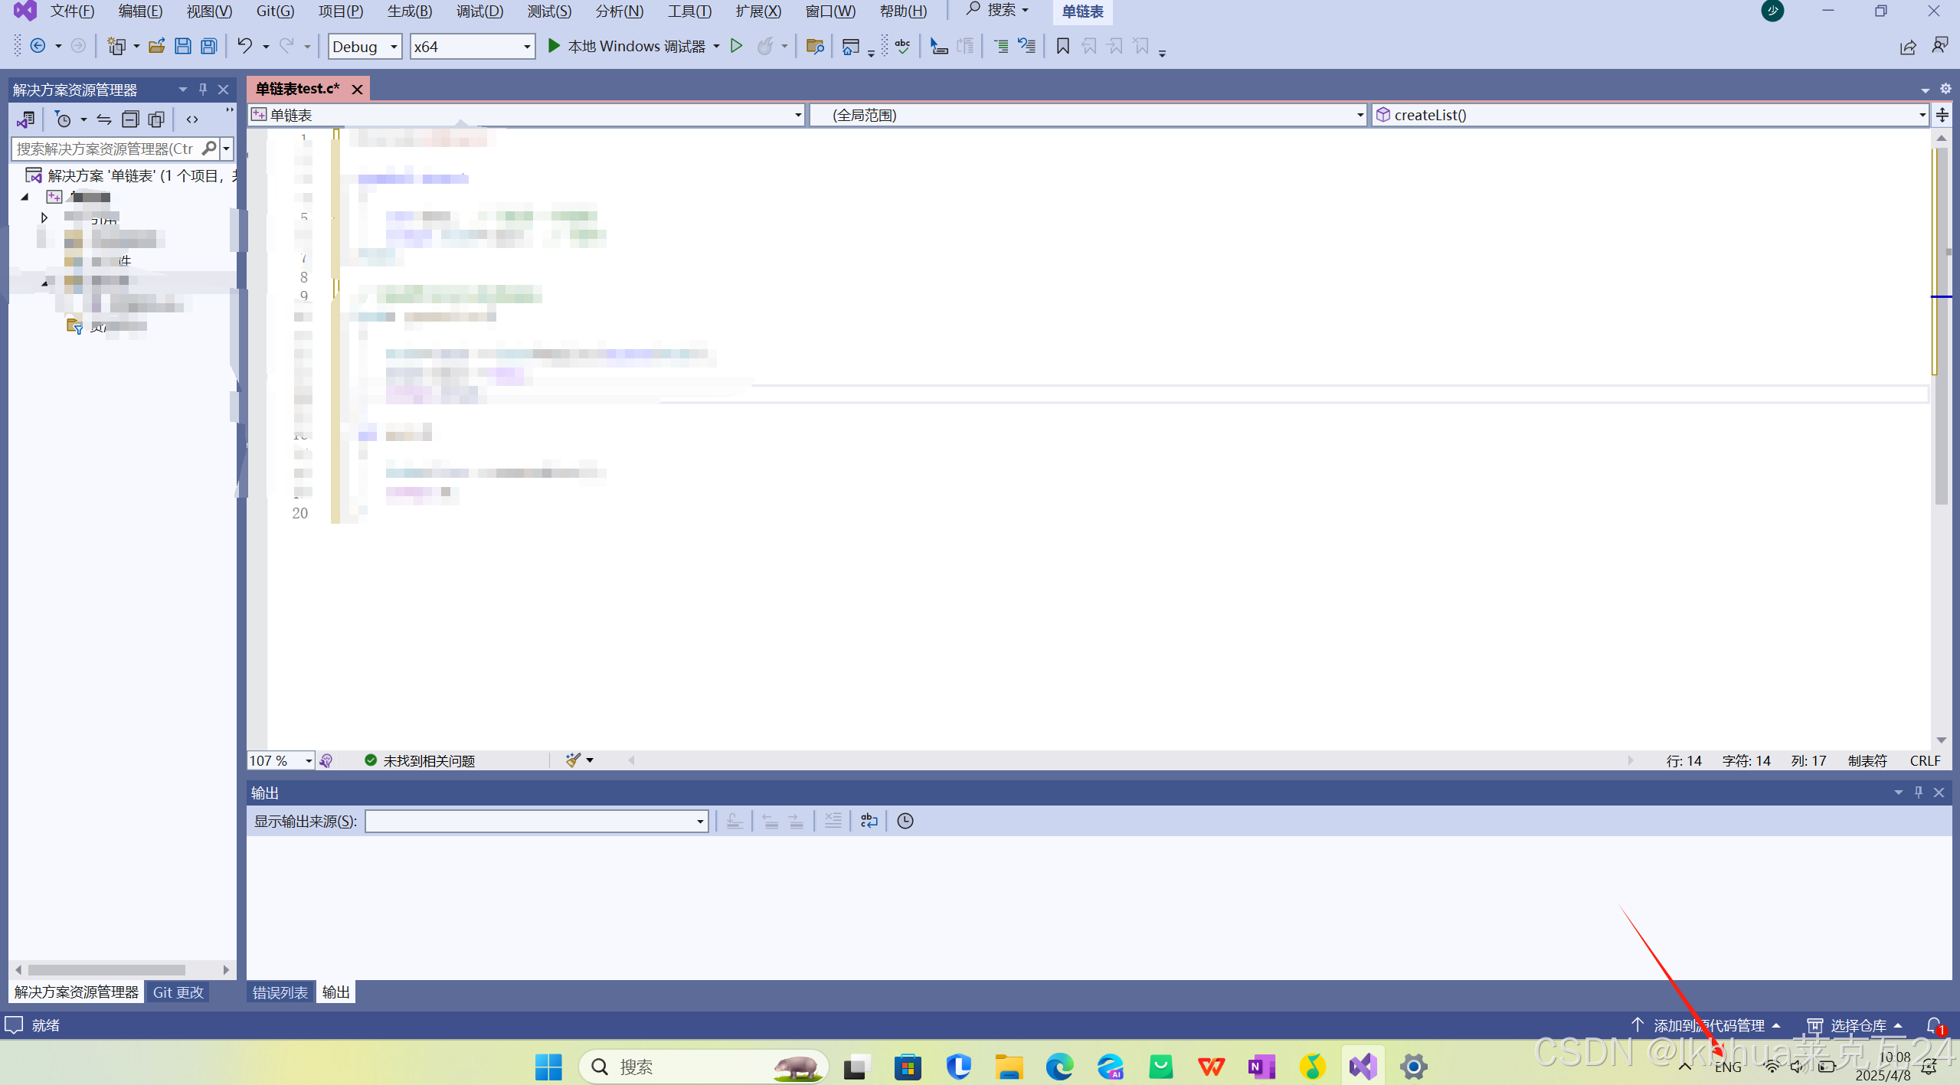Click Collapse All icon in Solution Explorer
The height and width of the screenshot is (1085, 1960).
point(130,119)
